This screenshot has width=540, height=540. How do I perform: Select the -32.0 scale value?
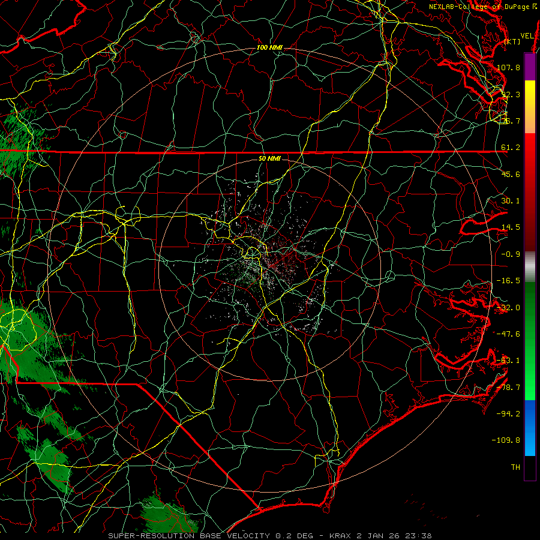pyautogui.click(x=508, y=308)
